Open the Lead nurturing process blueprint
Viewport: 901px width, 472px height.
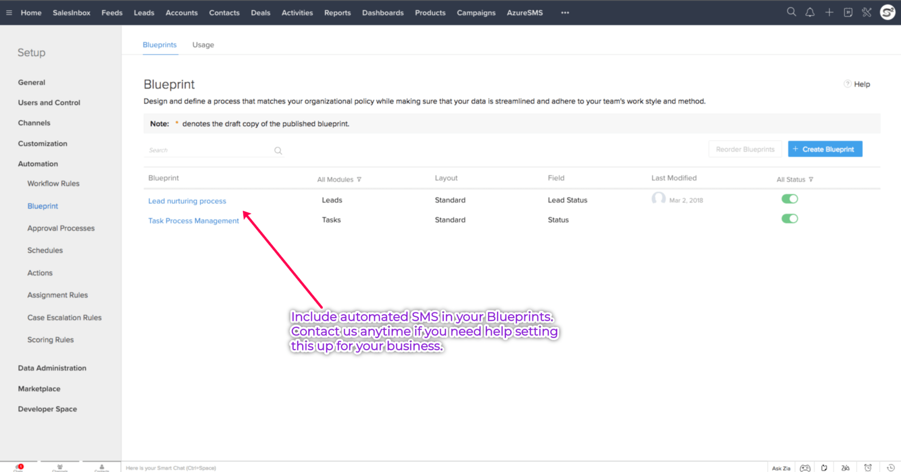(x=187, y=201)
